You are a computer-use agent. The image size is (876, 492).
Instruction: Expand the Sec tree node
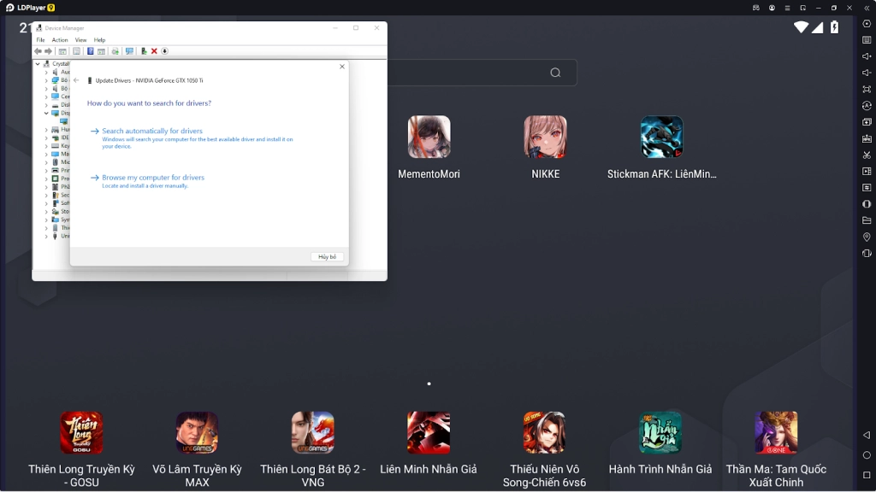click(46, 196)
